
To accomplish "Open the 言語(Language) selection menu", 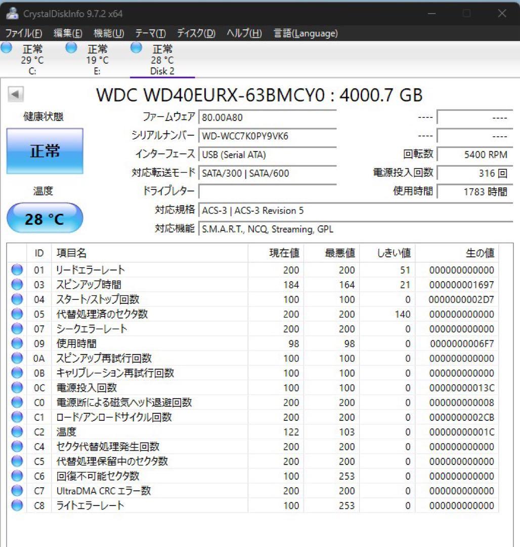I will click(x=306, y=33).
